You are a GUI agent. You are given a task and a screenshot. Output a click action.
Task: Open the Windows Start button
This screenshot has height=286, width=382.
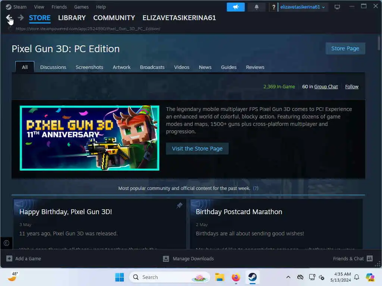click(x=119, y=277)
